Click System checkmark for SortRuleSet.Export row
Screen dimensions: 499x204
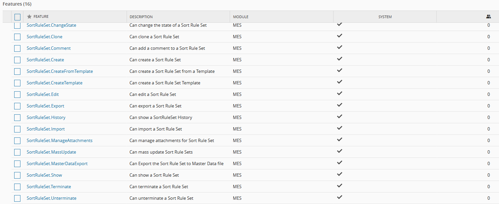point(339,105)
